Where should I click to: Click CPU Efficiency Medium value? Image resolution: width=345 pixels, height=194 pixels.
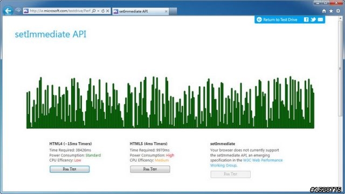pos(162,160)
